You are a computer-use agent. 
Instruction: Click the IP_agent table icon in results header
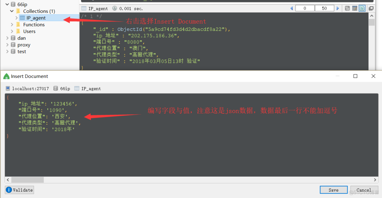tap(84, 8)
